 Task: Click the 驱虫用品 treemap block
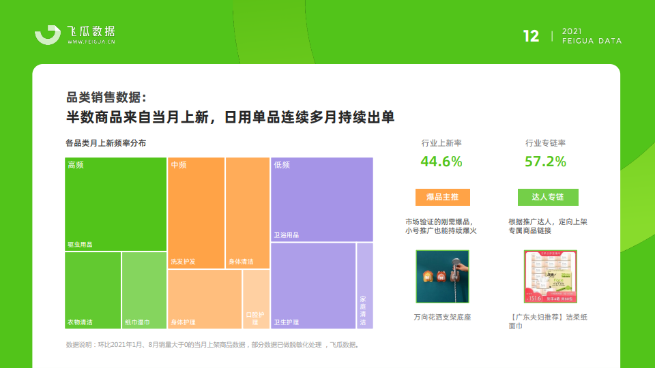click(x=116, y=204)
